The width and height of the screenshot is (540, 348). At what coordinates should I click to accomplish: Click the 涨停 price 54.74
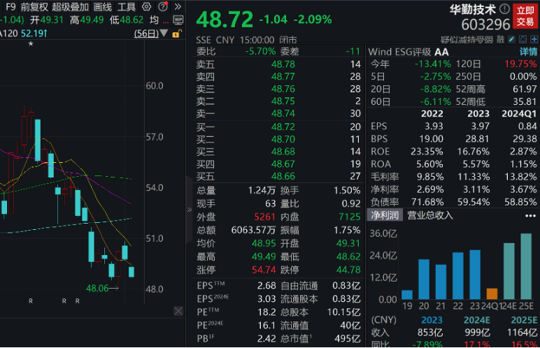pos(264,270)
